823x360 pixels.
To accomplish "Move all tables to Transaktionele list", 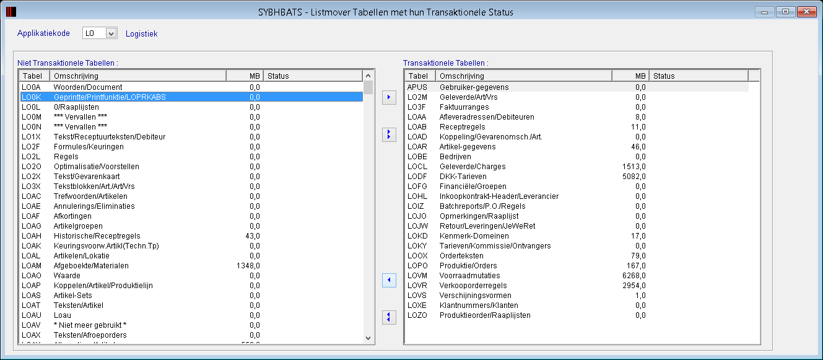I will click(x=389, y=134).
